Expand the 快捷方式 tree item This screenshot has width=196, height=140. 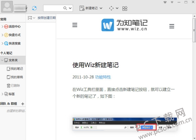(2, 35)
